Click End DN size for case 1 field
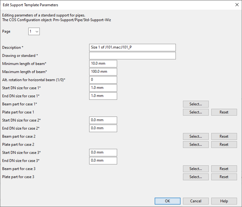 [103, 96]
